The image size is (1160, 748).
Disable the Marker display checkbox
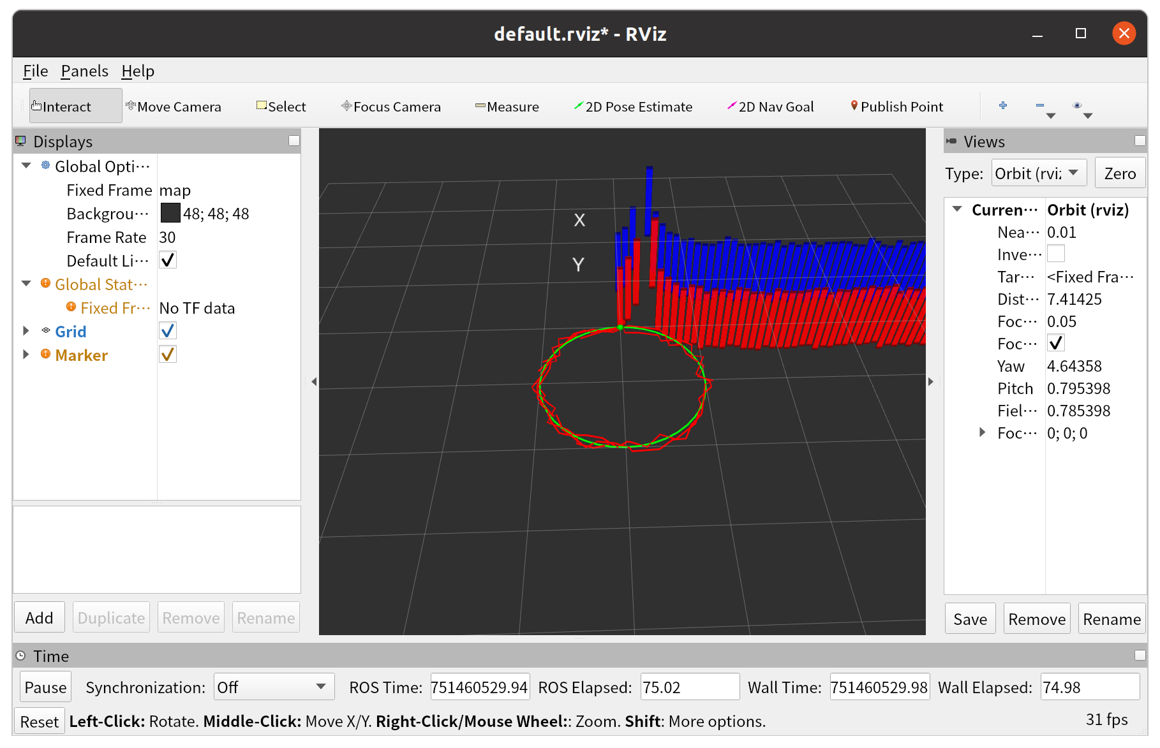[x=168, y=355]
